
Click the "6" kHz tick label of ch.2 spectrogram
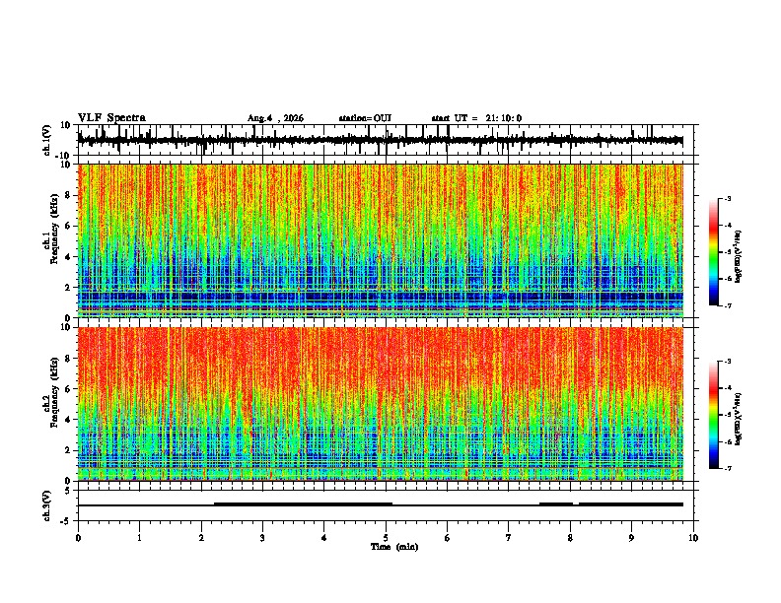coord(68,389)
